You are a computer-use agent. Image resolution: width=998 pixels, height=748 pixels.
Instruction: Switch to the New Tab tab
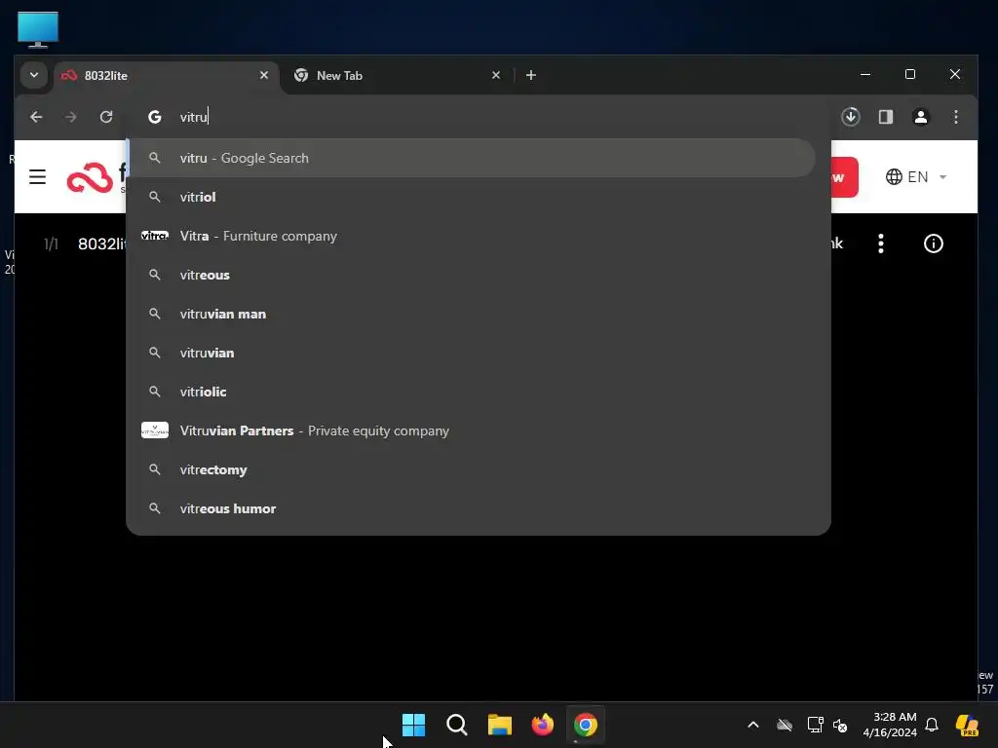[398, 76]
